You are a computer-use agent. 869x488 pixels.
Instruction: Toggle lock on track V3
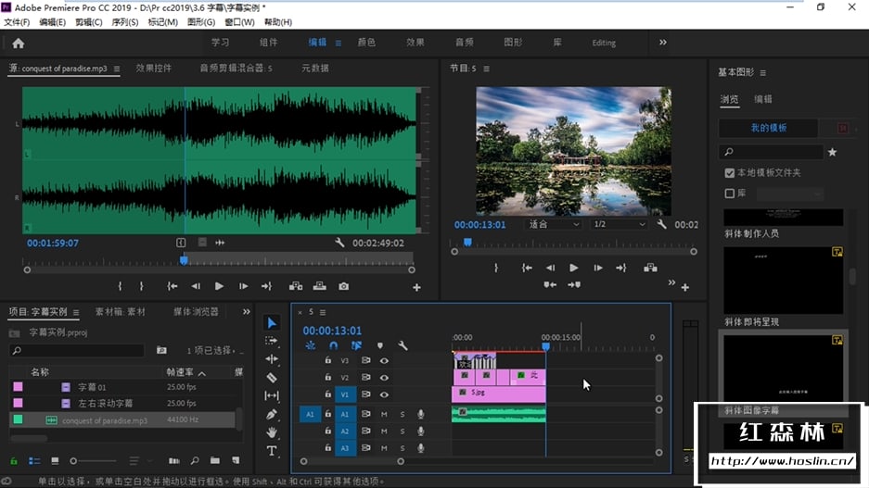click(328, 360)
